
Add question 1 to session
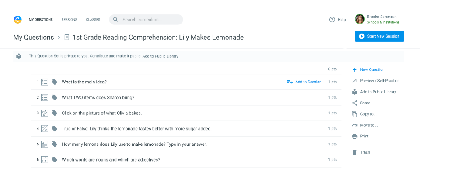(304, 82)
